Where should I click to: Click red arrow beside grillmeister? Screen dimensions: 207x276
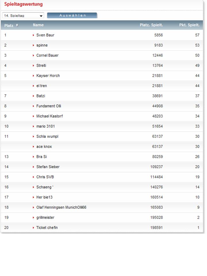(x=34, y=218)
